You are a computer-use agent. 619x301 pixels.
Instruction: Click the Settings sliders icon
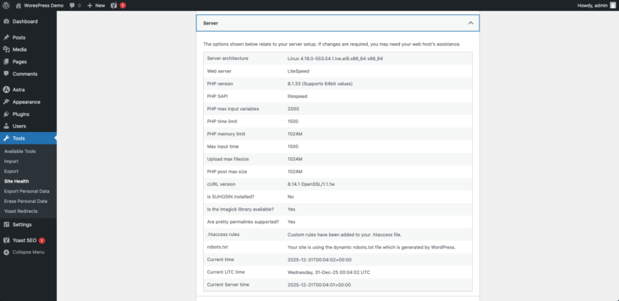tap(6, 225)
